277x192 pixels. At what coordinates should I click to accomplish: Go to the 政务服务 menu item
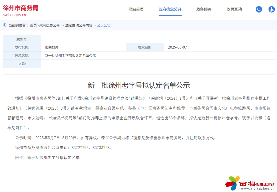(x=204, y=9)
